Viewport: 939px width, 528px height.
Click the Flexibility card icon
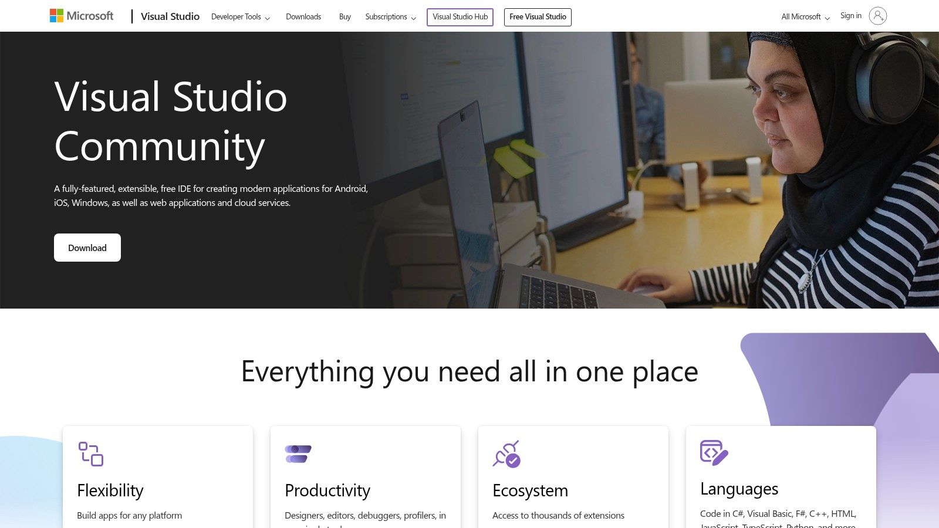click(91, 454)
